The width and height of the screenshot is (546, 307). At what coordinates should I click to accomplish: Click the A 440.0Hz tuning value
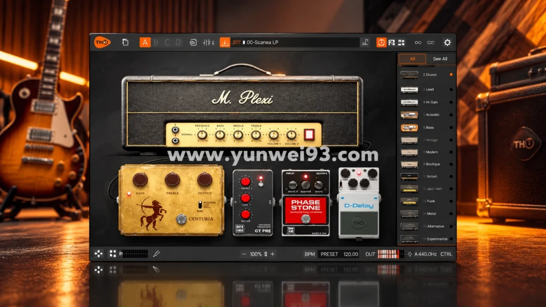pos(425,254)
